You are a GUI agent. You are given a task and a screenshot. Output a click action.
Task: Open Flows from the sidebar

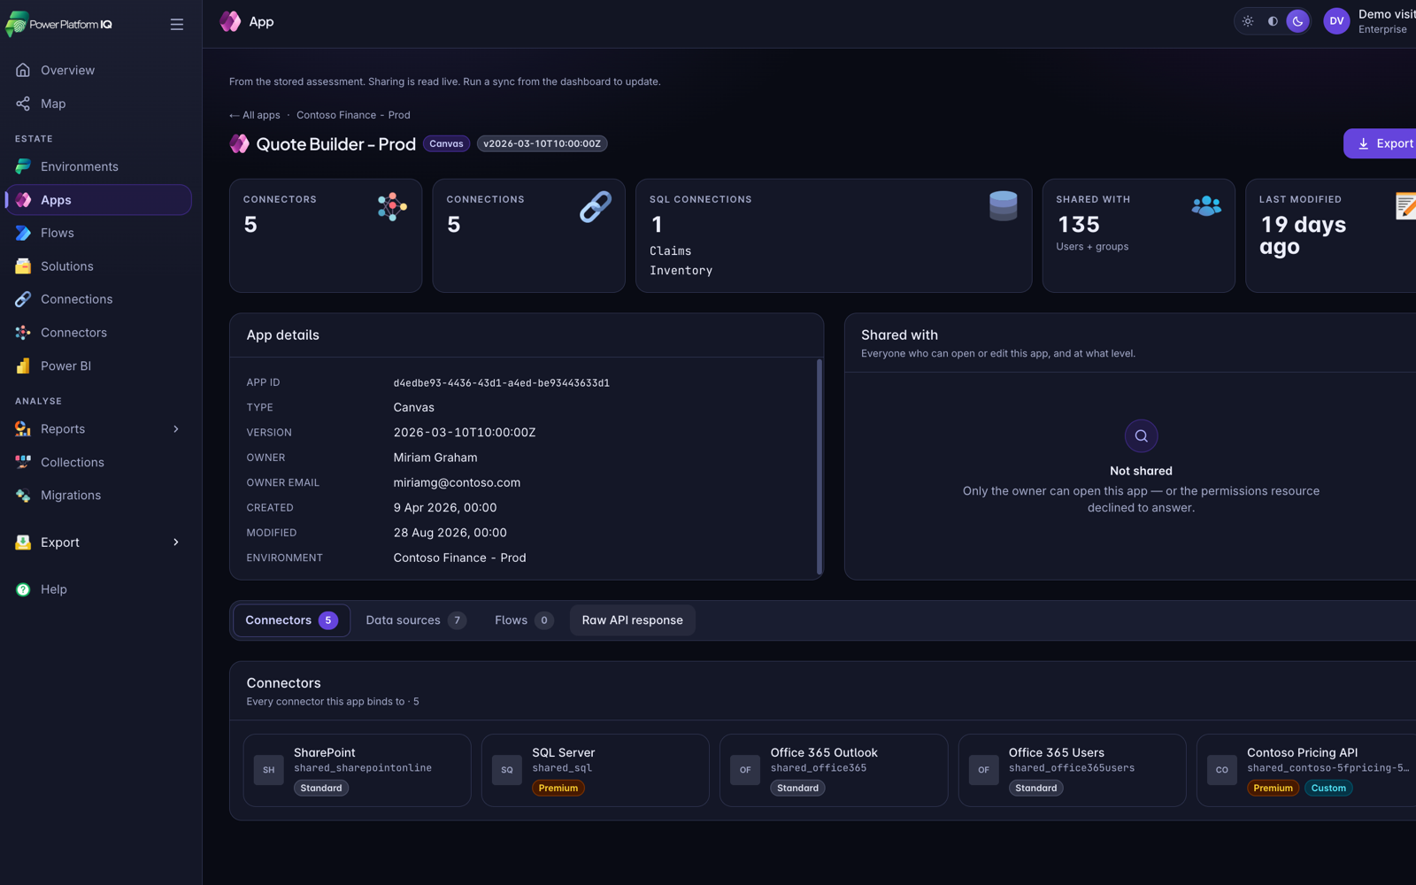click(x=99, y=233)
